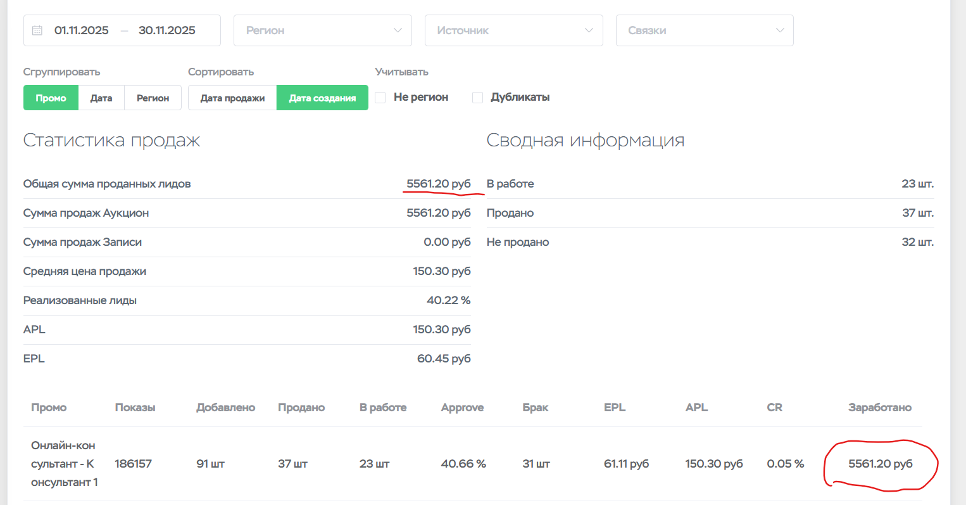Group statistics by Дата
Image resolution: width=966 pixels, height=505 pixels.
pyautogui.click(x=101, y=98)
